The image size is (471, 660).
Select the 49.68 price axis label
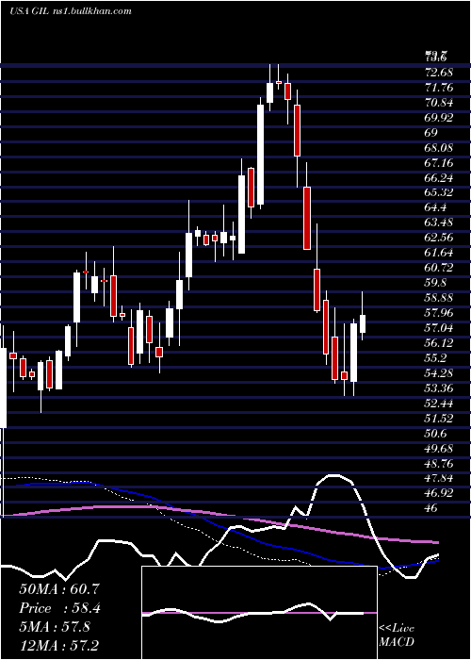(439, 448)
